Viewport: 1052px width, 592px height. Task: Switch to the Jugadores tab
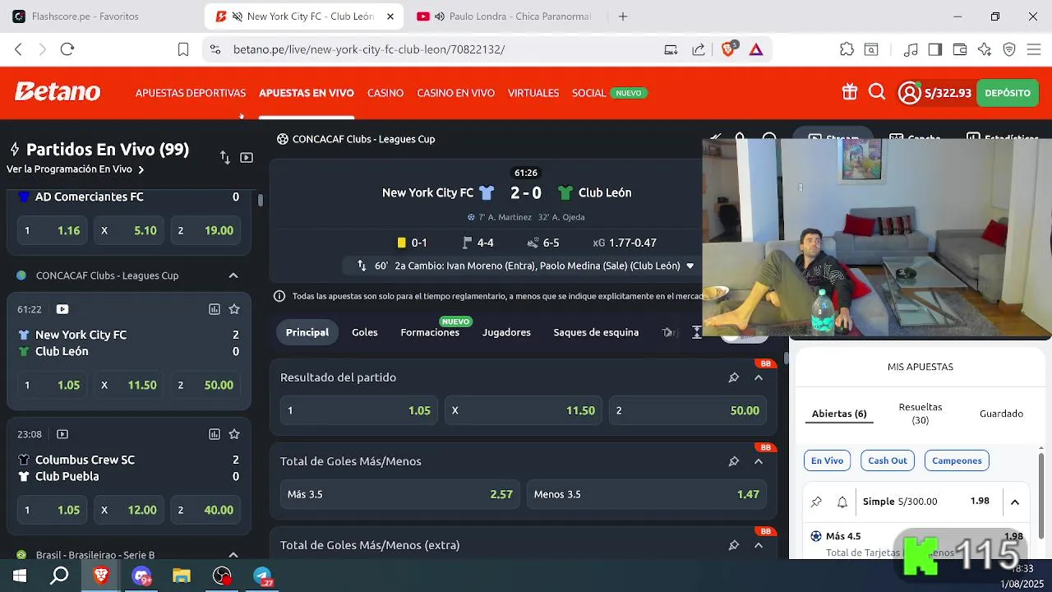click(x=506, y=332)
